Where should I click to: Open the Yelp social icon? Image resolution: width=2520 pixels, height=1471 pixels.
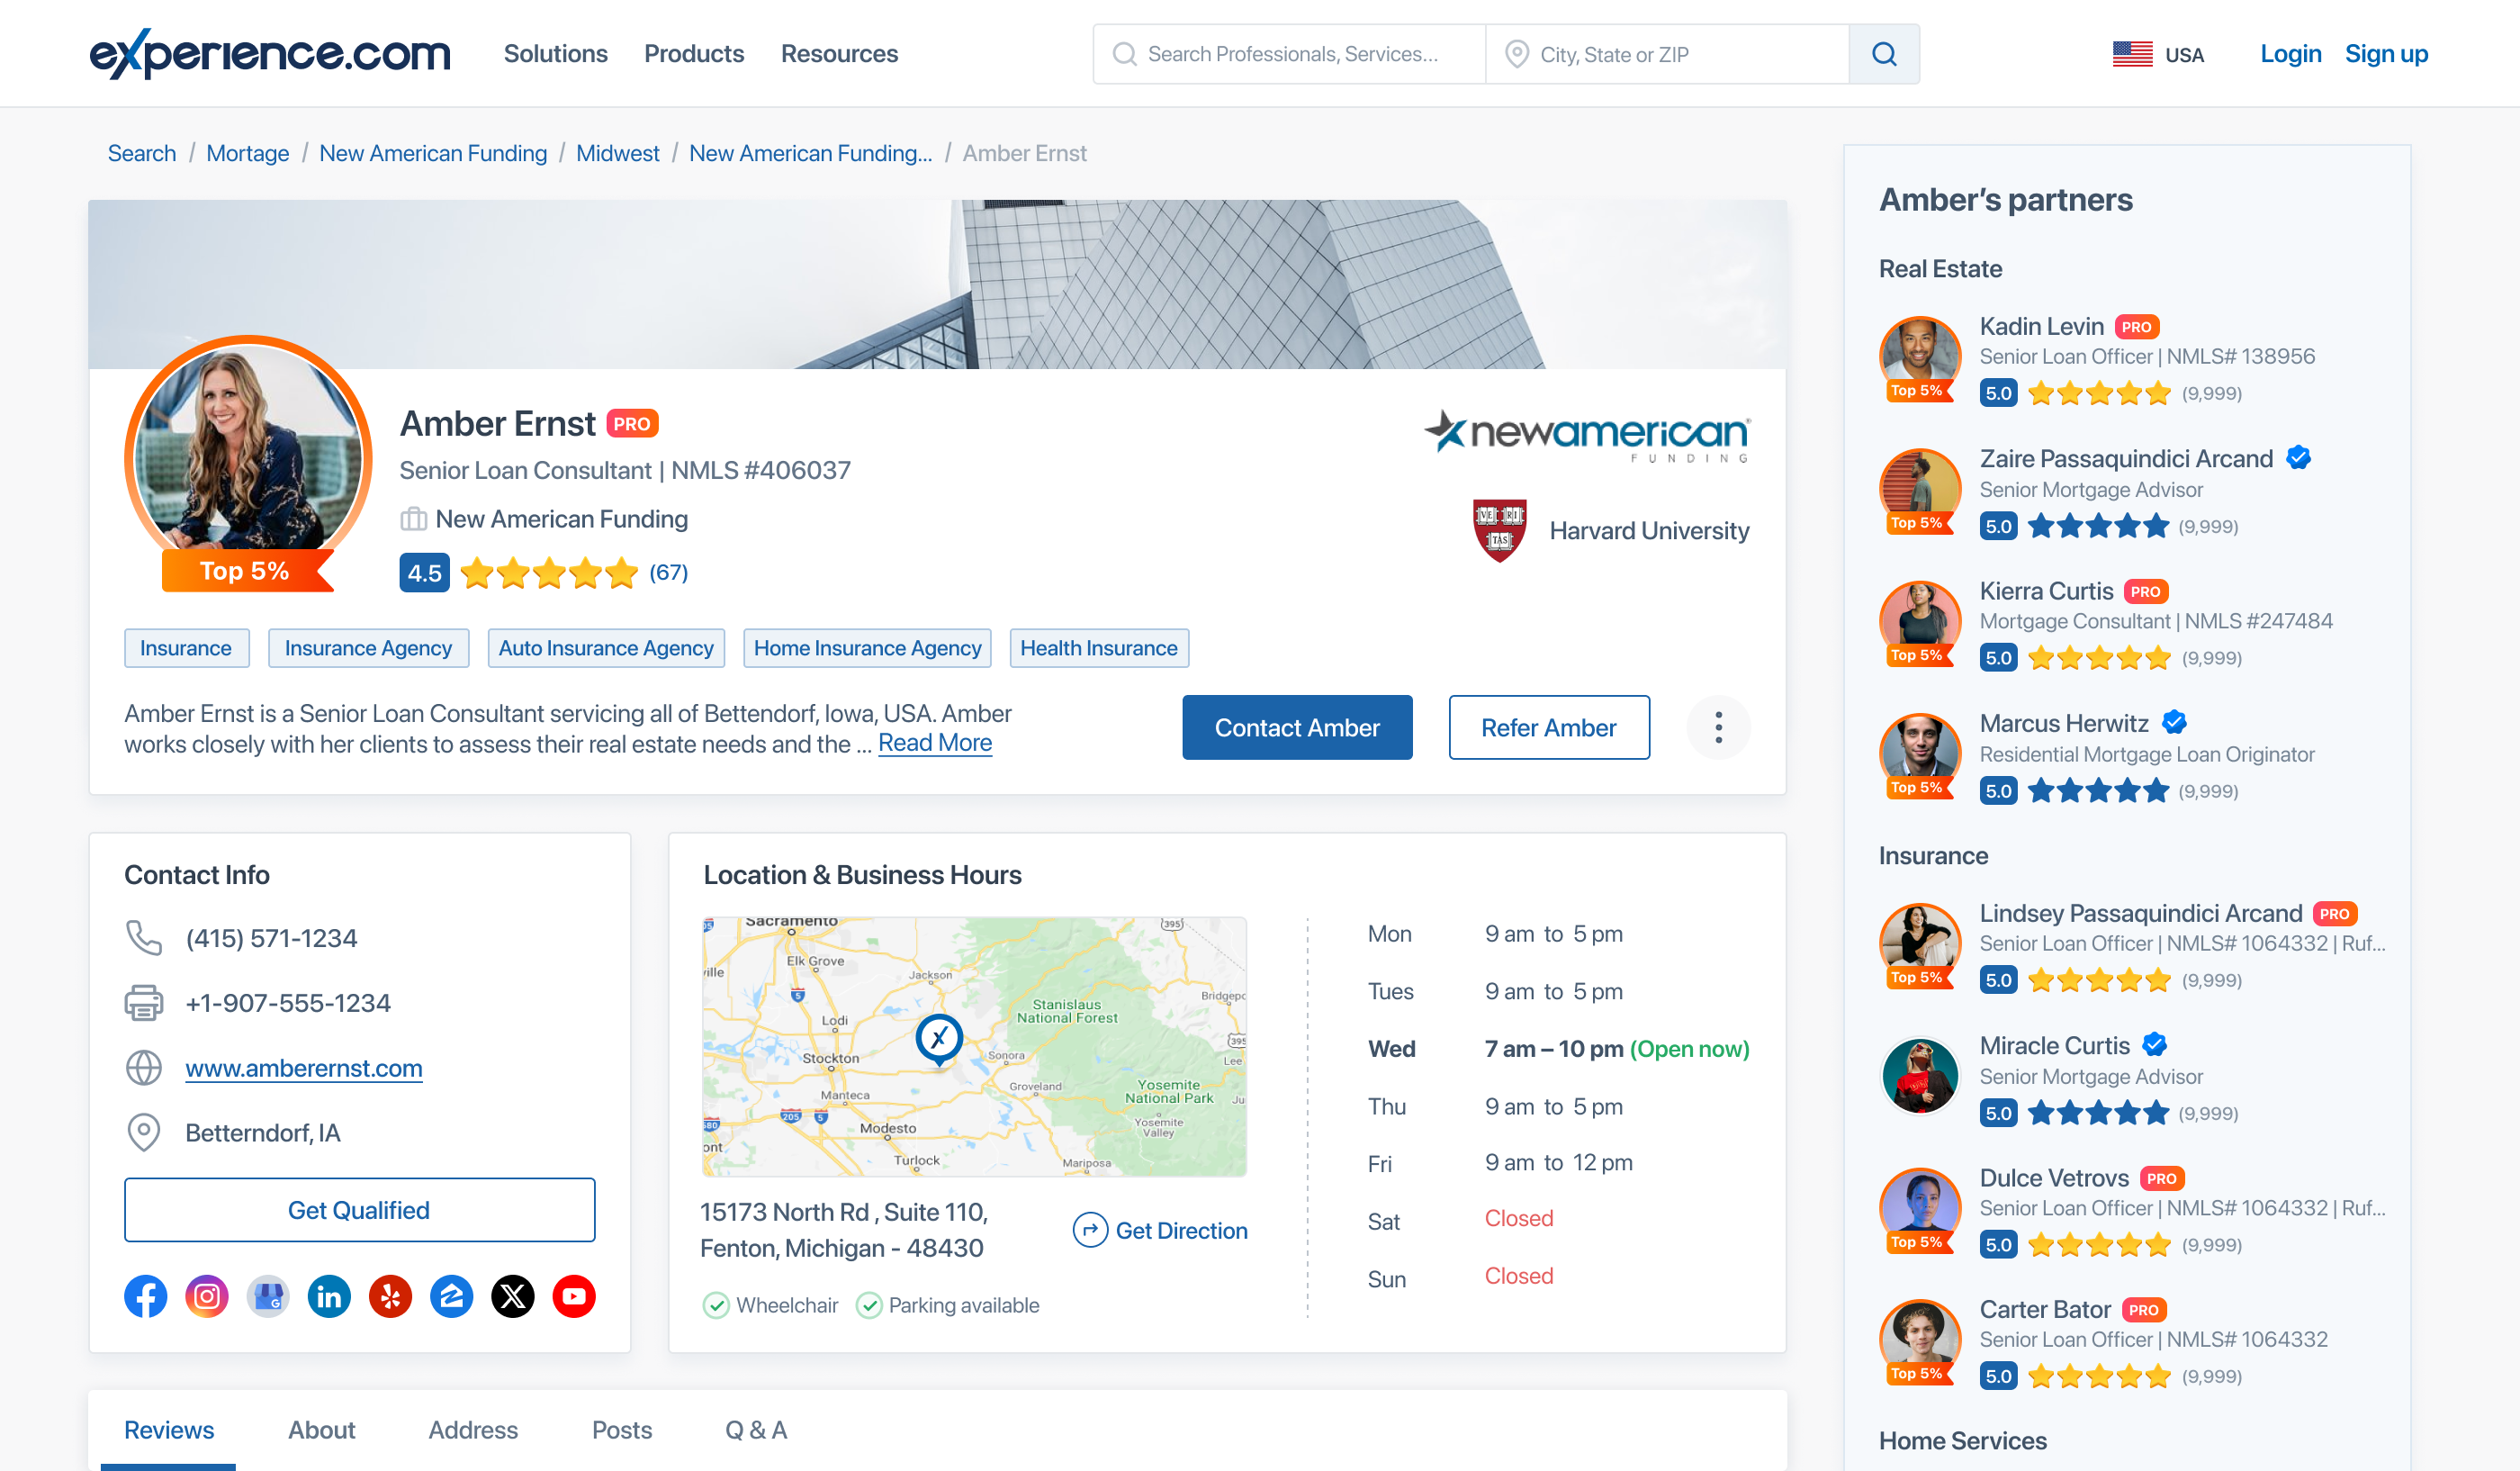click(x=390, y=1297)
